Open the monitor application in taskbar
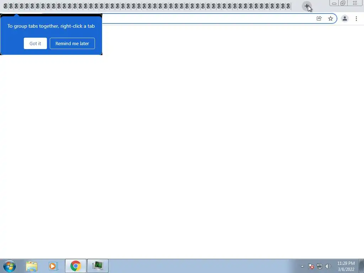Viewport: 364px width, 273px height. pos(97,266)
